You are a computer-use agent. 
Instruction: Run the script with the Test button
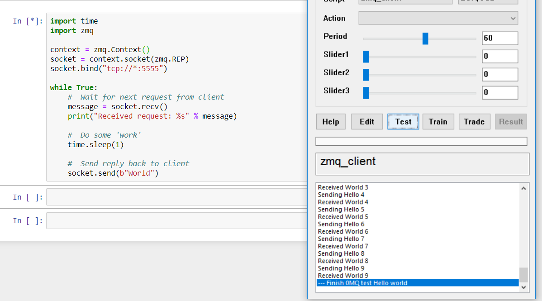(x=403, y=122)
